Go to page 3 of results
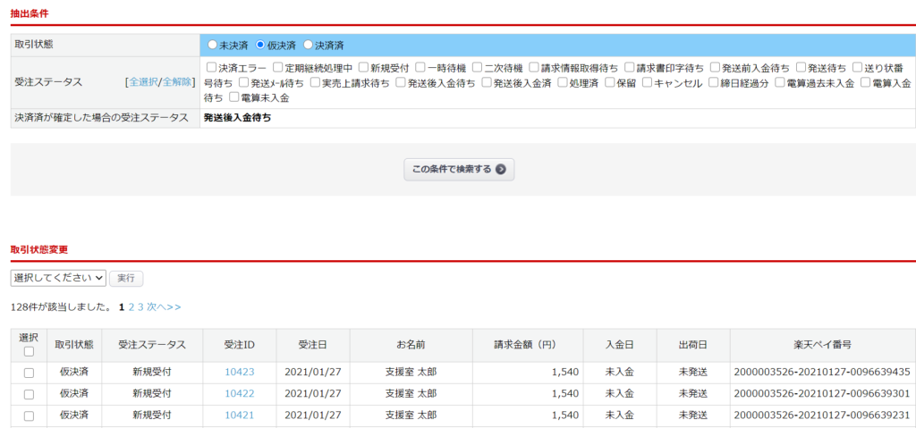Screen dimensions: 916x428 (140, 306)
